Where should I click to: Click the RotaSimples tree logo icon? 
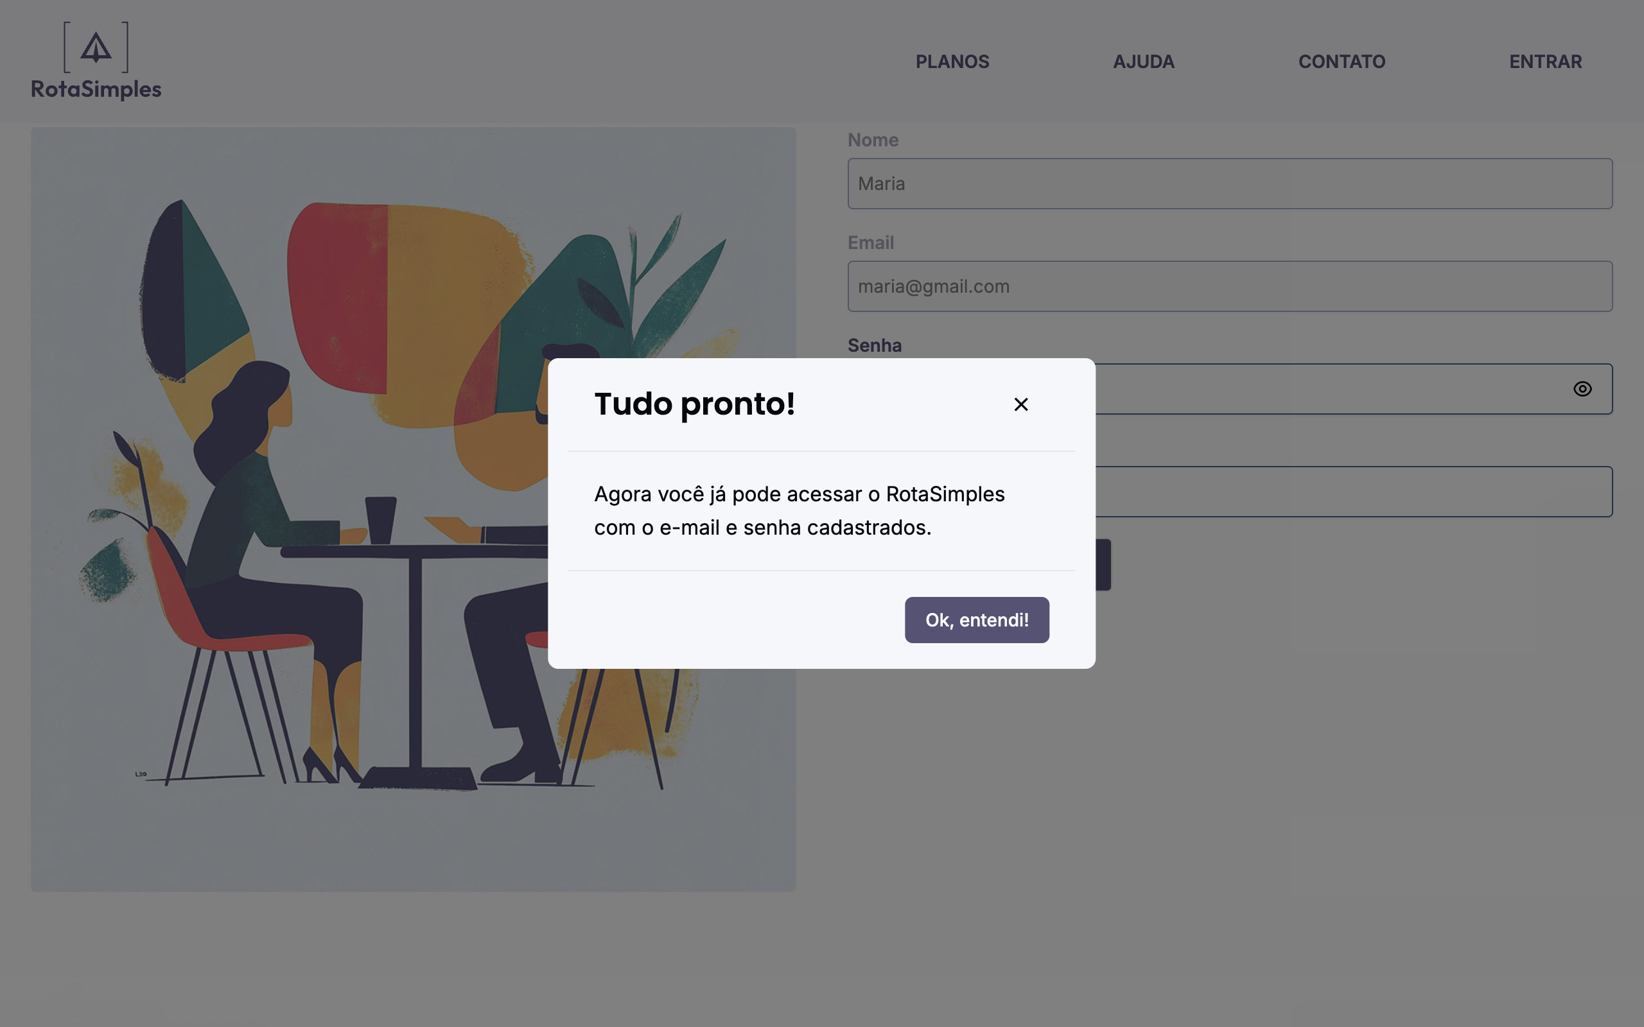click(96, 47)
